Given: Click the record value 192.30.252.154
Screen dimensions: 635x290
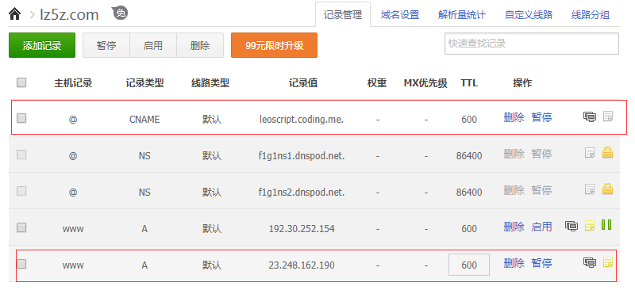Looking at the screenshot, I should tap(302, 229).
